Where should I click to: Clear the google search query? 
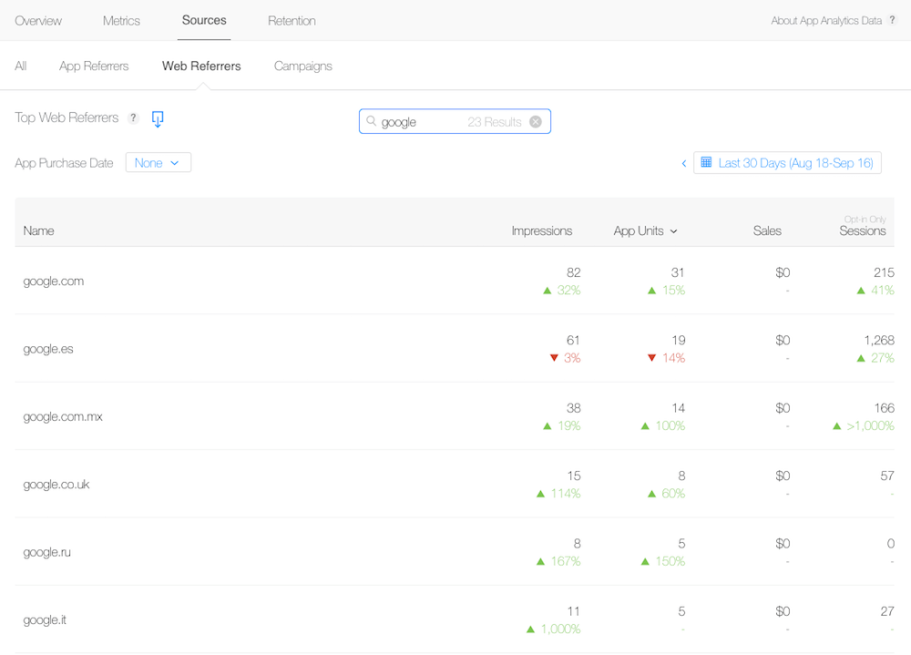pyautogui.click(x=536, y=121)
